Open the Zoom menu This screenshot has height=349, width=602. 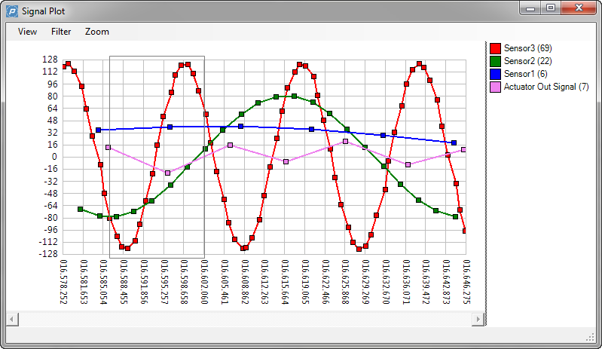[97, 32]
